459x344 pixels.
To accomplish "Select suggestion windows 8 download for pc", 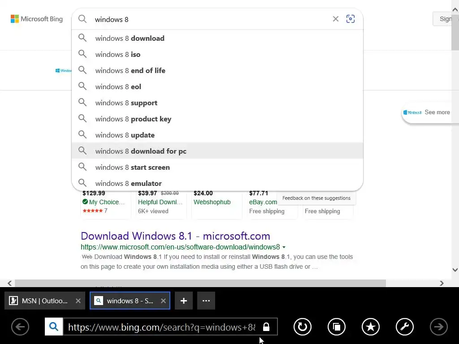I will pyautogui.click(x=217, y=151).
